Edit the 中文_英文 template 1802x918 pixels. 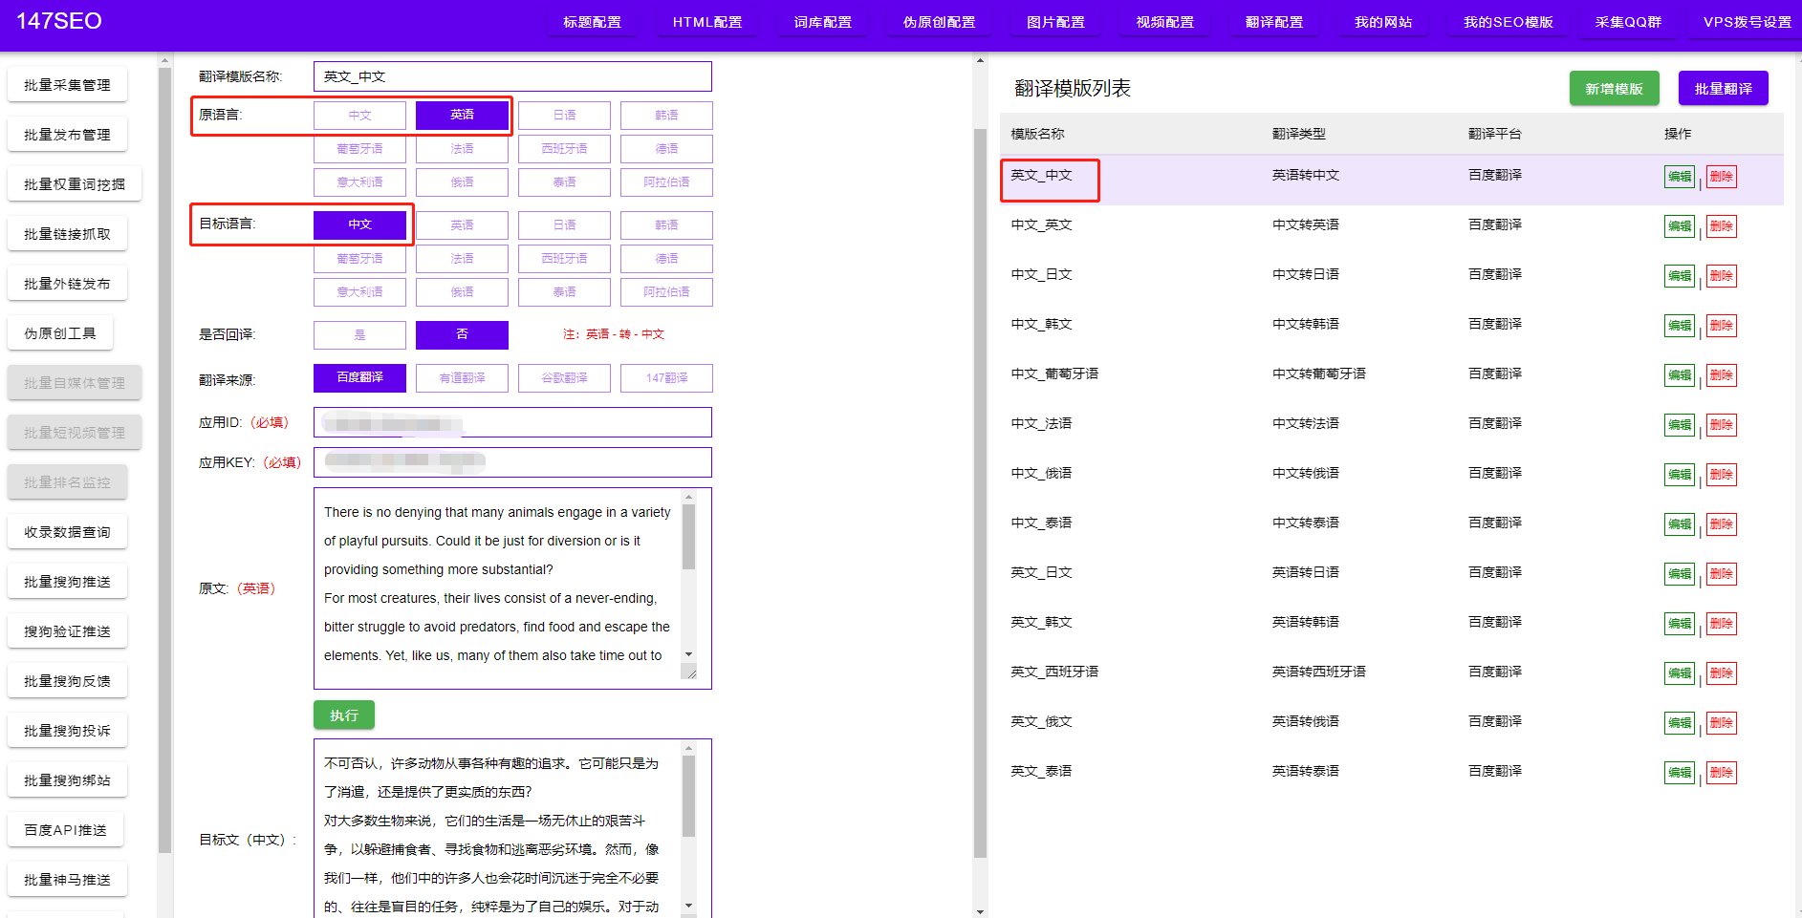coord(1680,225)
